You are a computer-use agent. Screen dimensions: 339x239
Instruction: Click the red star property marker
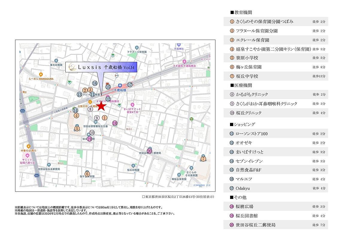102,106
